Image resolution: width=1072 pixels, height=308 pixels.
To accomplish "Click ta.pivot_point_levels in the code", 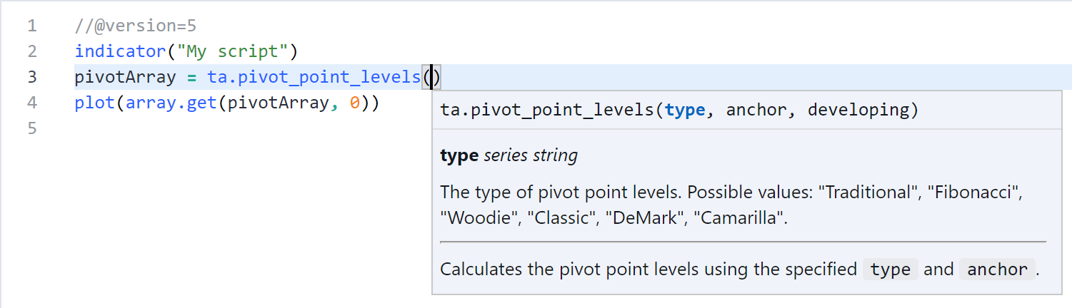I will [x=314, y=77].
